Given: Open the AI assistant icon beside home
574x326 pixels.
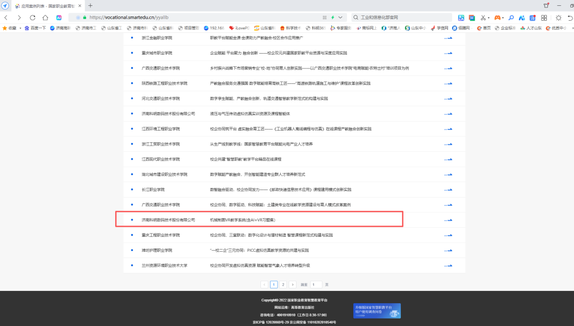Looking at the screenshot, I should tap(59, 17).
